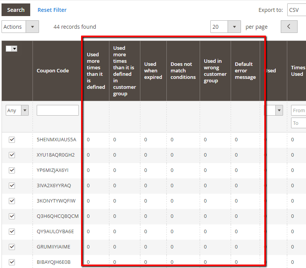This screenshot has height=268, width=306.
Task: Click the Coupon Code filter input
Action: click(57, 110)
